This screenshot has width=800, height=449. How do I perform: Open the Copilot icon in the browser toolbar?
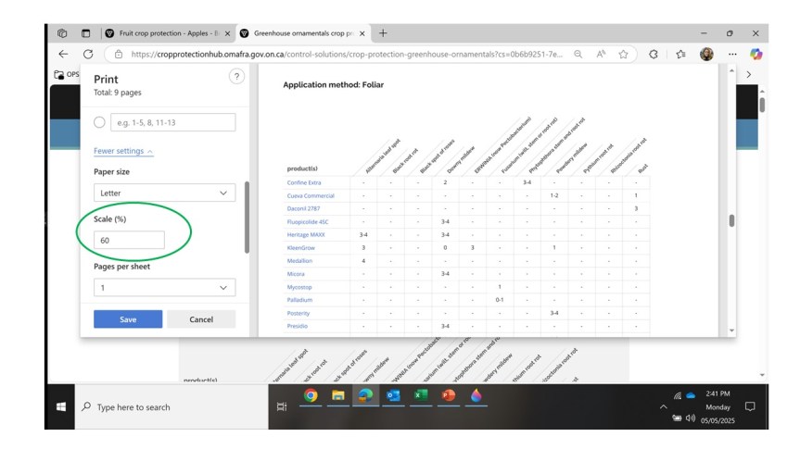(x=756, y=54)
